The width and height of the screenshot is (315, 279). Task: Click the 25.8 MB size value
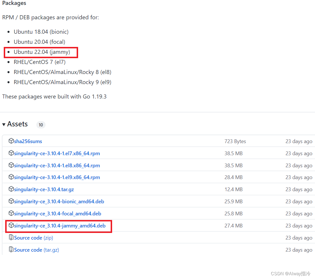234,214
